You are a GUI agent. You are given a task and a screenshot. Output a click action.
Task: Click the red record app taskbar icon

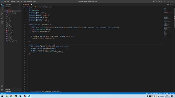pos(25,96)
